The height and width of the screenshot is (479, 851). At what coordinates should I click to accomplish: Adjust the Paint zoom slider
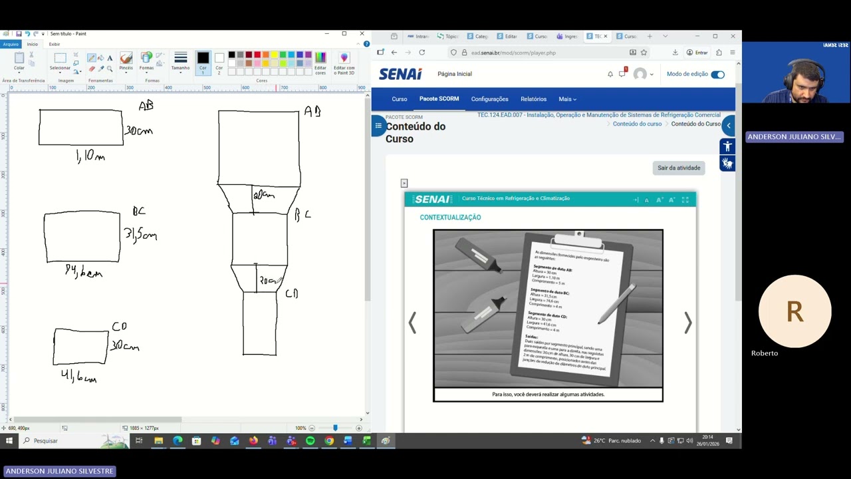[335, 428]
